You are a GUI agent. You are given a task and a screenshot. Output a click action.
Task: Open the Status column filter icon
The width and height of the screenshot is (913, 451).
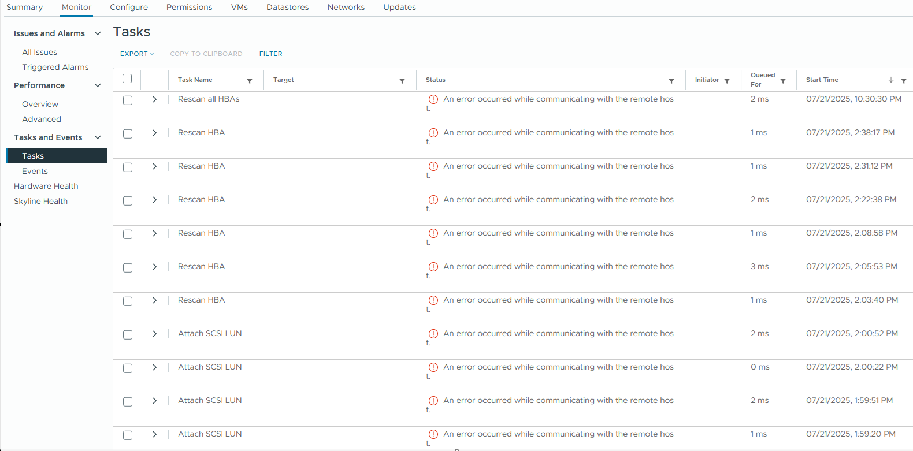671,81
